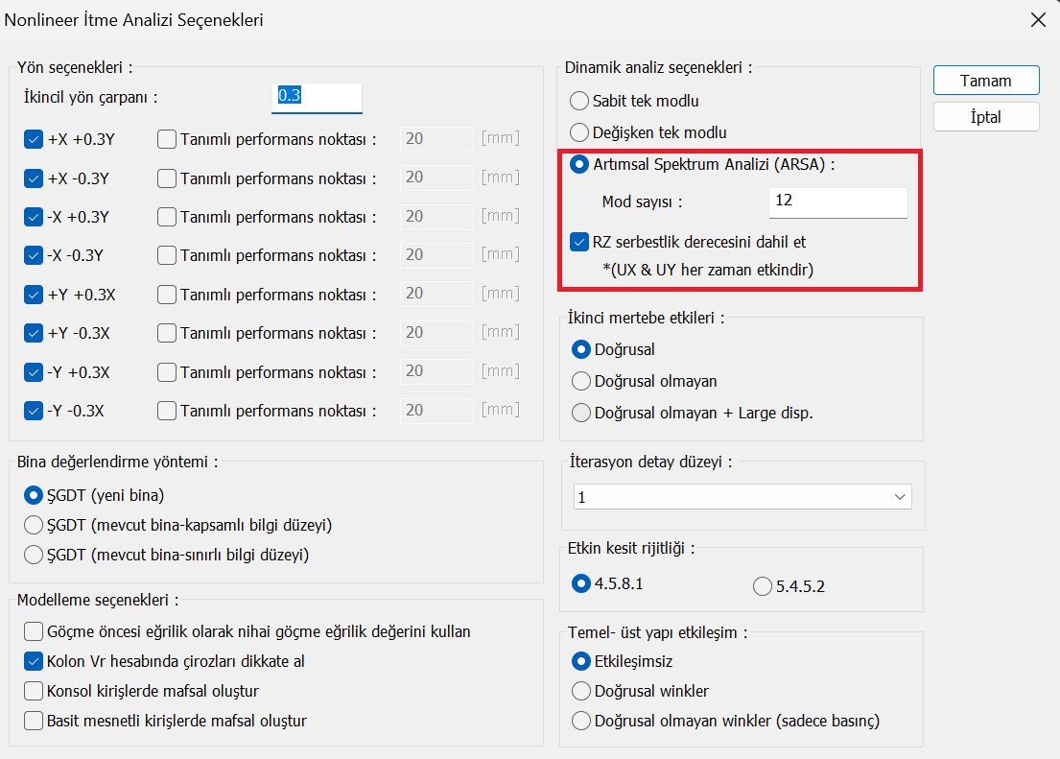Choose 5.4.5.2 effective section stiffness
The width and height of the screenshot is (1060, 759).
tap(763, 585)
